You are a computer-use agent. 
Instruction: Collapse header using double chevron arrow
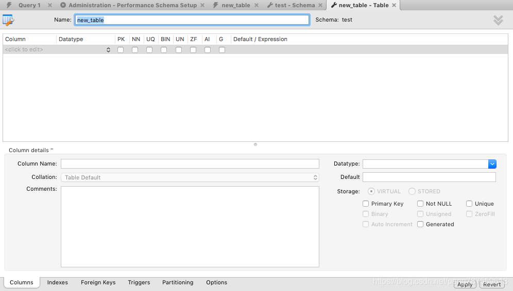point(498,20)
